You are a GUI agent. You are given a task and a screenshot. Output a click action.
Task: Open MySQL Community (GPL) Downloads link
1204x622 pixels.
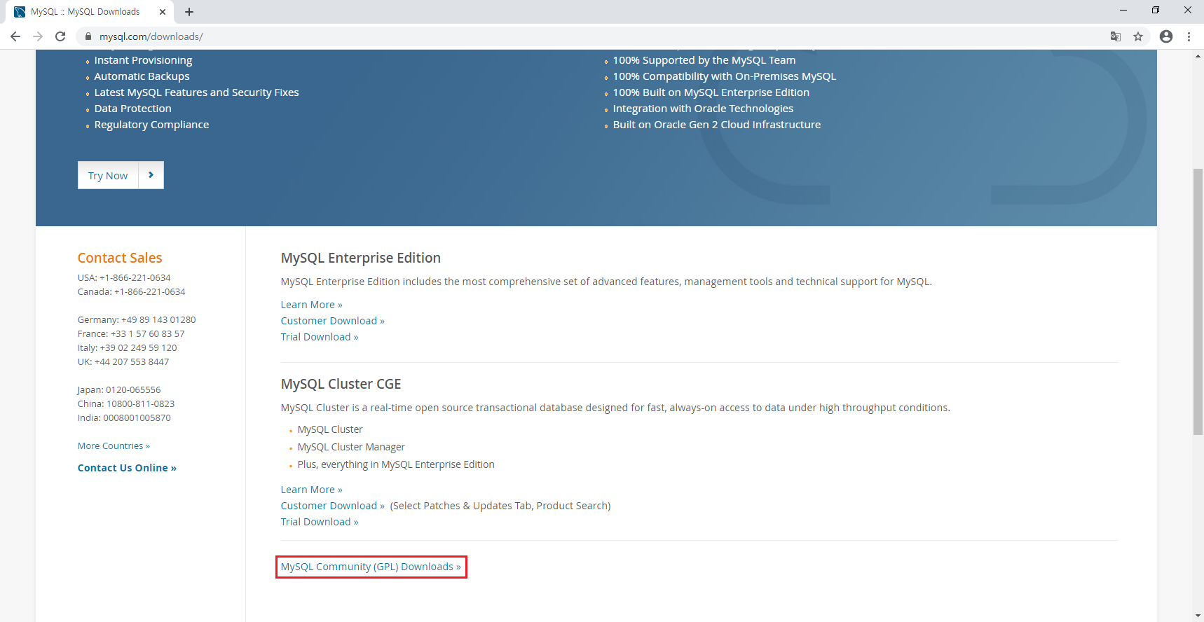[371, 567]
